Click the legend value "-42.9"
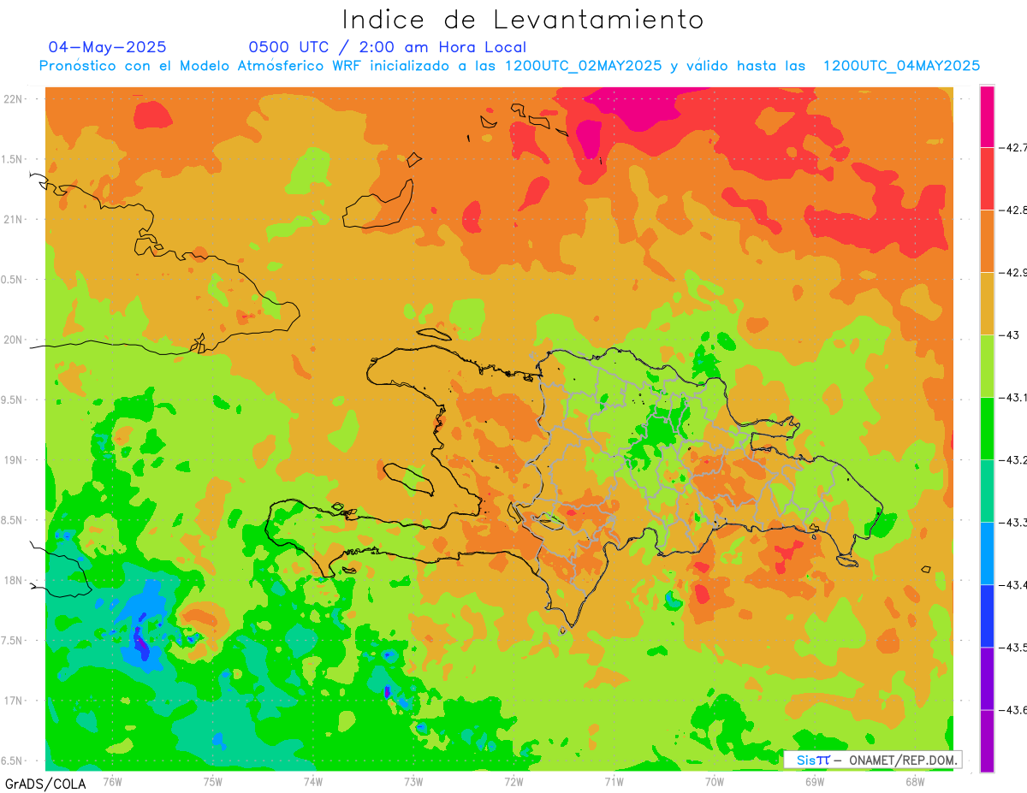The image size is (1027, 793). 1015,273
